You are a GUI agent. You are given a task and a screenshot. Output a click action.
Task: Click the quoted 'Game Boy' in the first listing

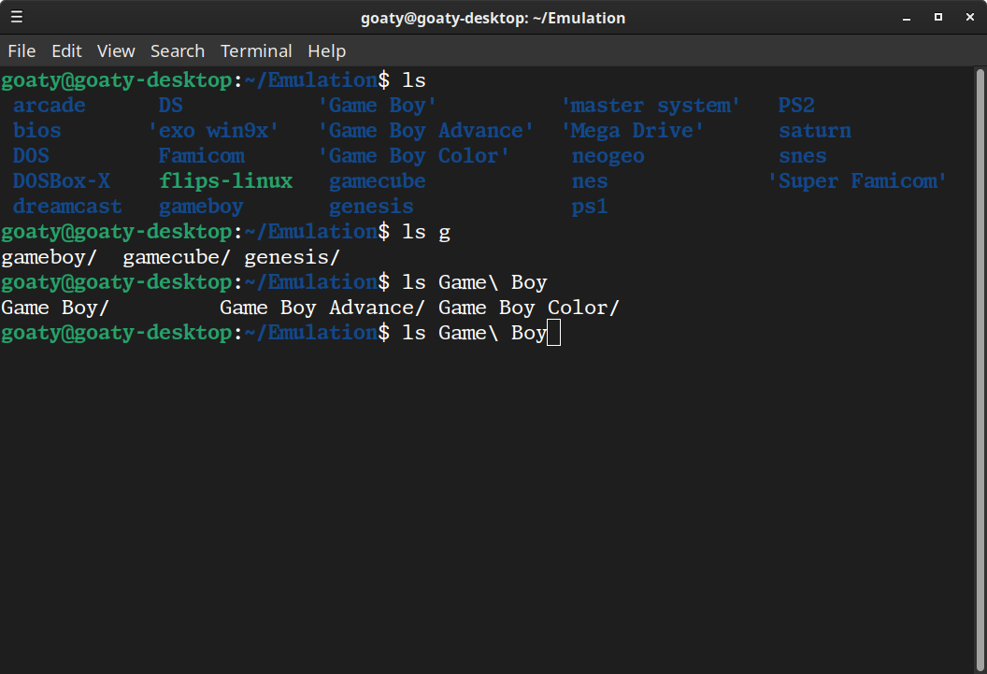(378, 105)
